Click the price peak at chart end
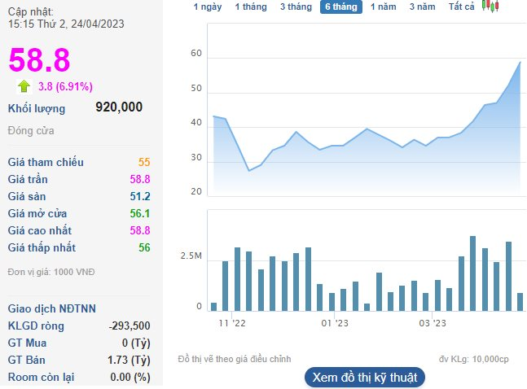 [520, 62]
